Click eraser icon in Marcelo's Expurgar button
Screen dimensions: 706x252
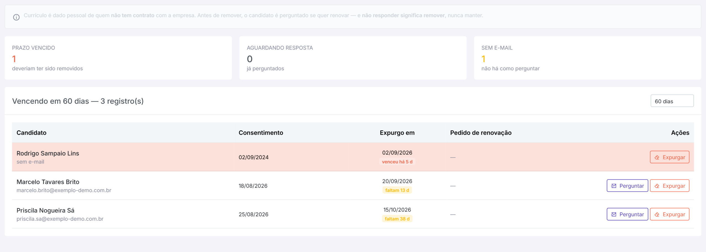[657, 186]
